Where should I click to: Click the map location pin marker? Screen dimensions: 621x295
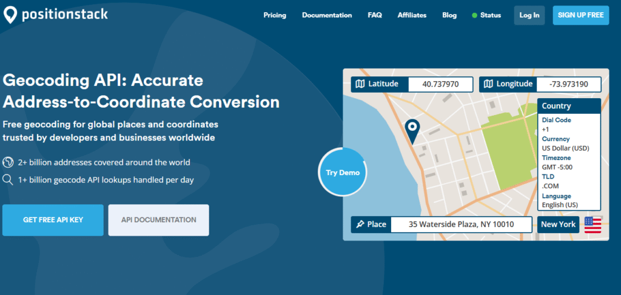412,130
